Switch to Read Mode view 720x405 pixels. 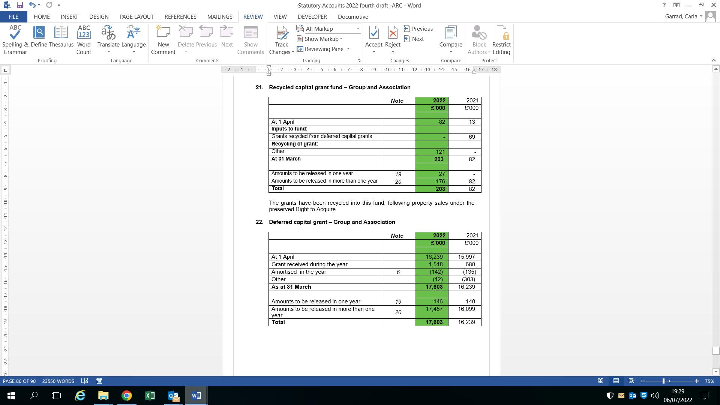click(x=600, y=381)
